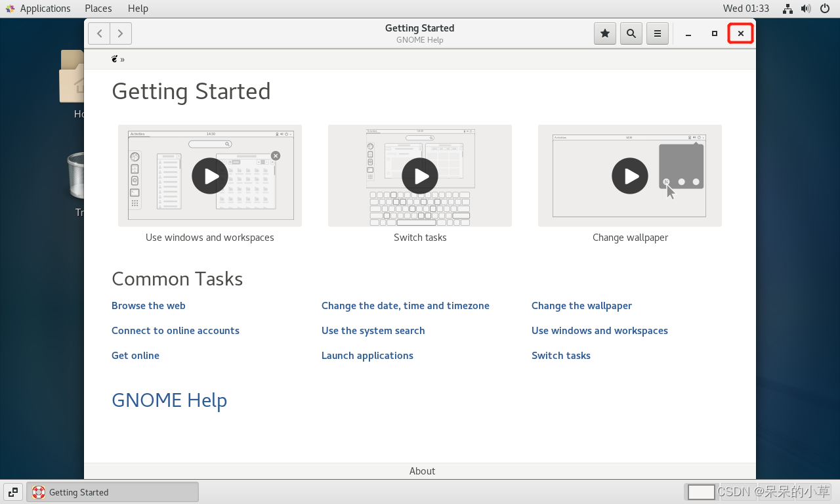Click the volume icon in top bar
840x504 pixels.
coord(805,9)
